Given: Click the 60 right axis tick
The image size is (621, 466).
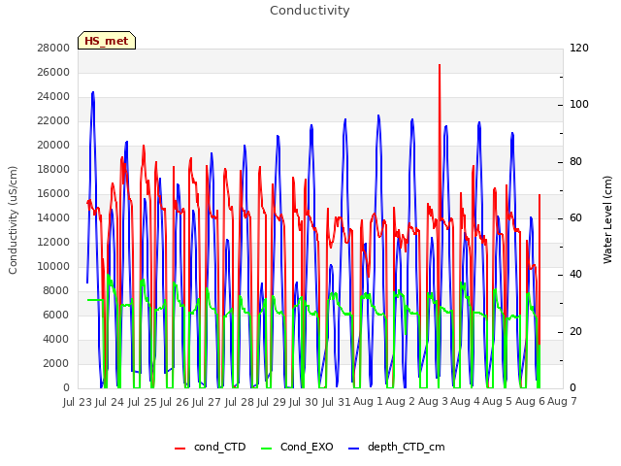Looking at the screenshot, I should tap(575, 217).
